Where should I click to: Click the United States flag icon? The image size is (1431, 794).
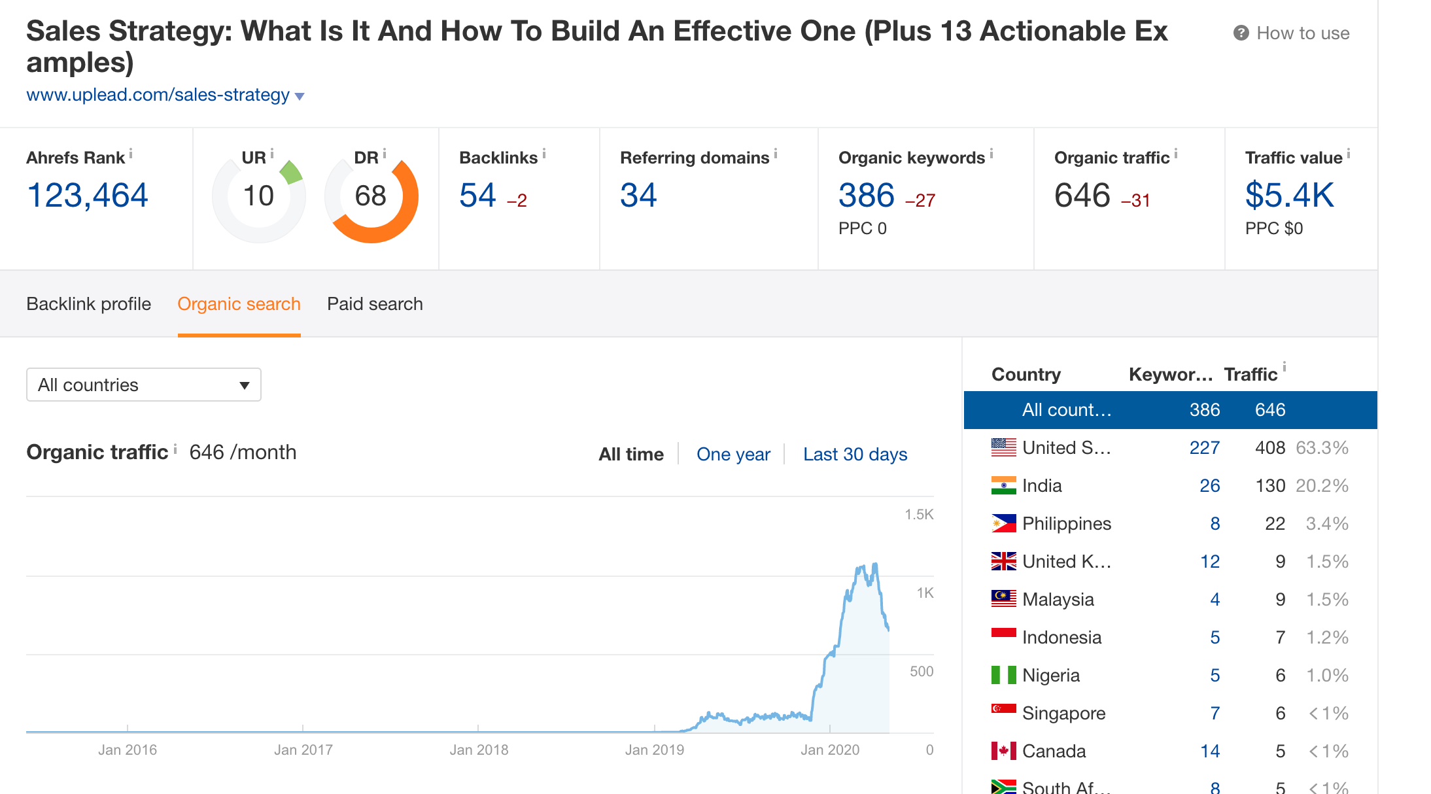tap(1003, 447)
